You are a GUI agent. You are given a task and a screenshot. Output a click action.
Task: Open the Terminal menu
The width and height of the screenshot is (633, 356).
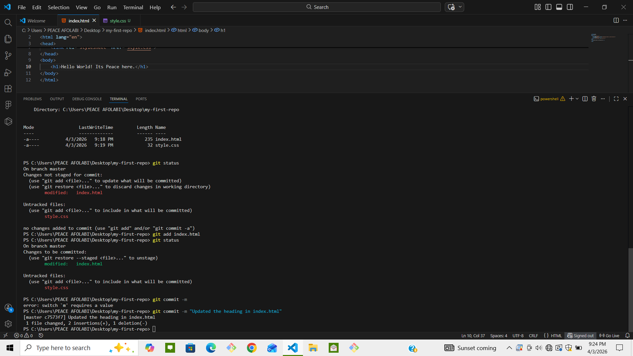(133, 7)
